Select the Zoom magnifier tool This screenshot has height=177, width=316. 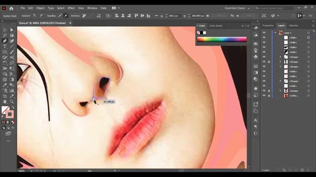[12, 102]
